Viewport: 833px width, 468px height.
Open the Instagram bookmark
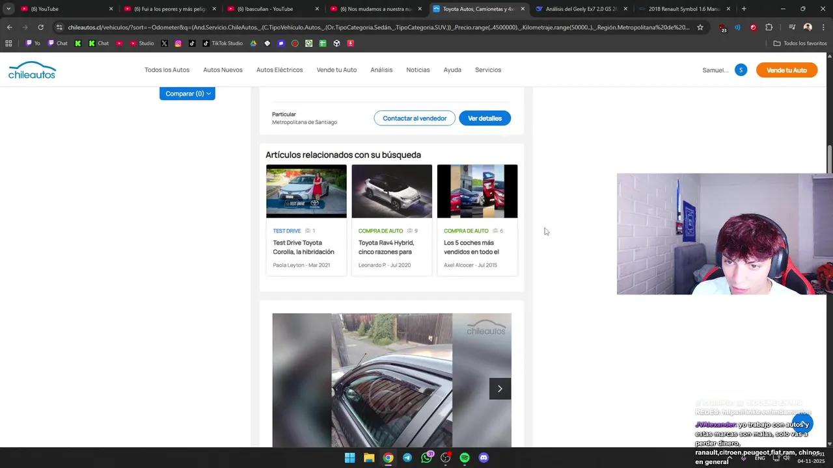click(x=178, y=43)
